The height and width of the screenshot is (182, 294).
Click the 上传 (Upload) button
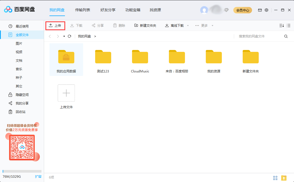coord(55,25)
